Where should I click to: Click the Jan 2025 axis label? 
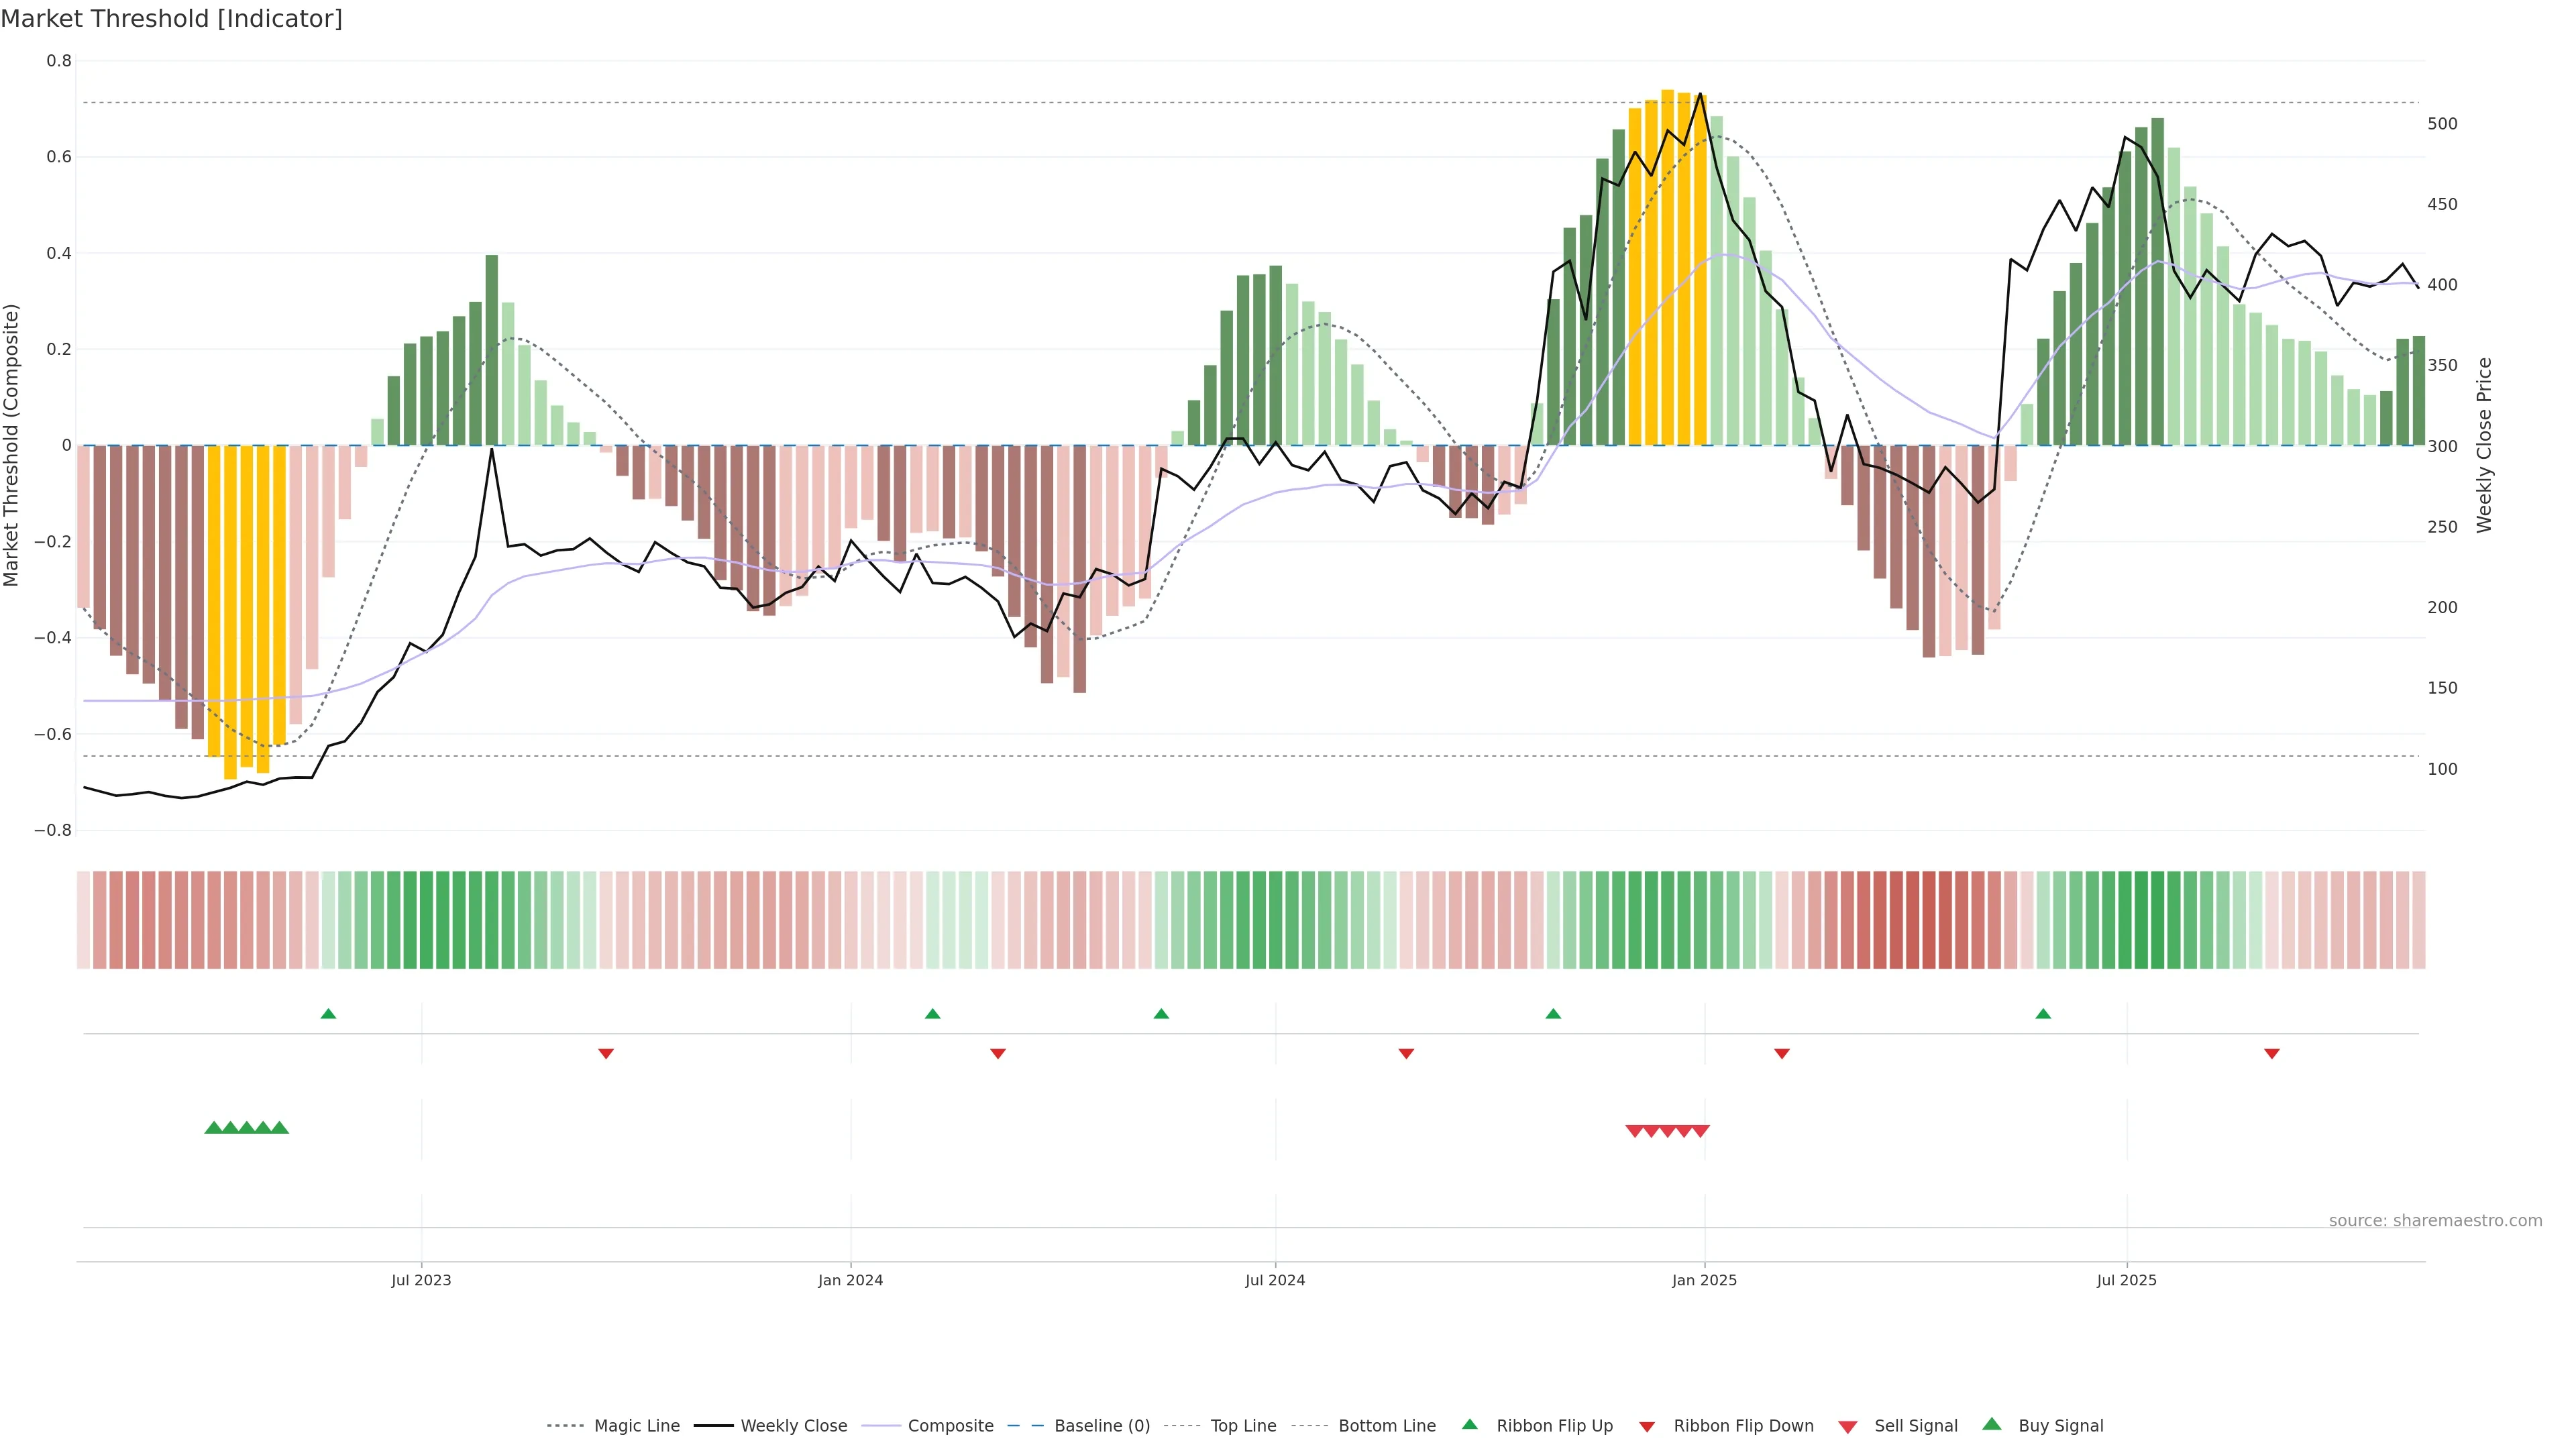click(x=1704, y=1281)
